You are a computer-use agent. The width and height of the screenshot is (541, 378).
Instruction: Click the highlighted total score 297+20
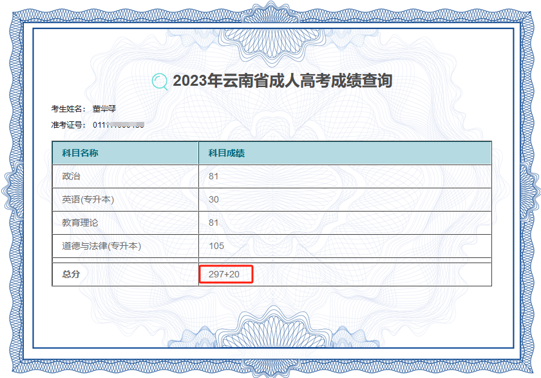coord(225,274)
